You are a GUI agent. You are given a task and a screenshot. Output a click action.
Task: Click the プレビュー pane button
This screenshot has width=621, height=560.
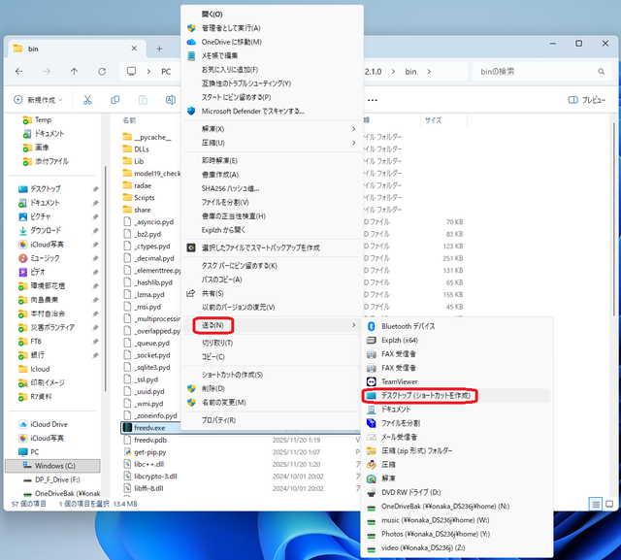(x=586, y=100)
